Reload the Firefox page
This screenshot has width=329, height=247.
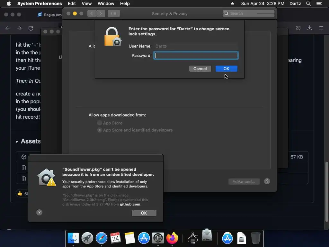point(31,28)
